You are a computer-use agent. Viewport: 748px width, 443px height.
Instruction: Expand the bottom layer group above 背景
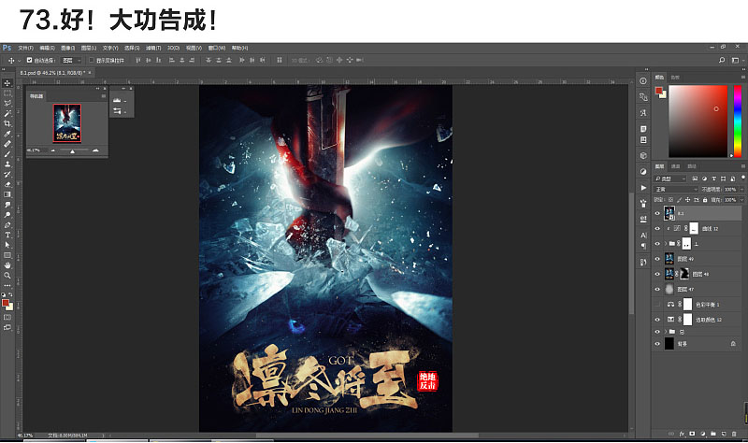point(666,332)
